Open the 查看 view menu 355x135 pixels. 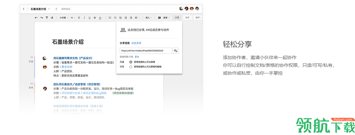click(166, 18)
